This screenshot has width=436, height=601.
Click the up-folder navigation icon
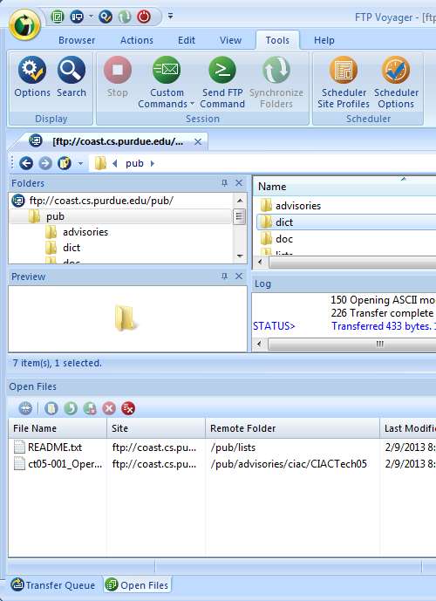pyautogui.click(x=65, y=163)
